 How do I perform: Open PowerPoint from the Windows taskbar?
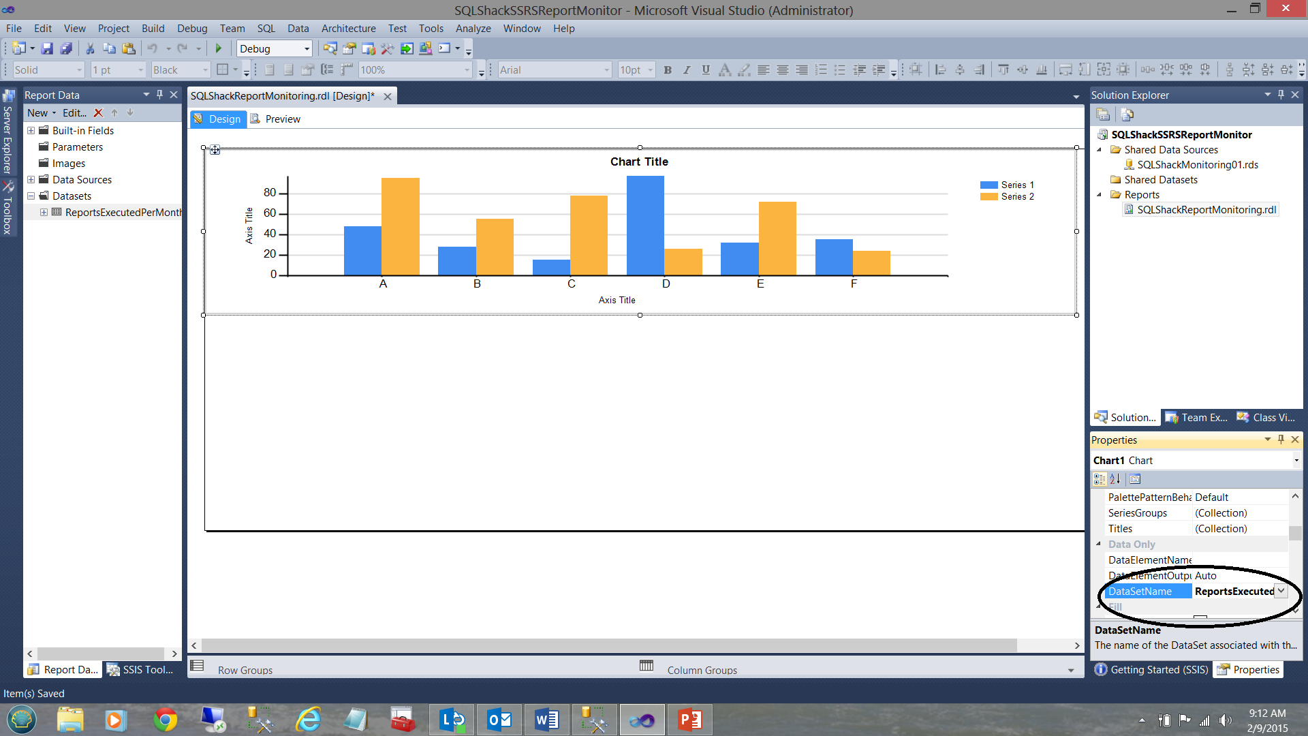coord(689,720)
